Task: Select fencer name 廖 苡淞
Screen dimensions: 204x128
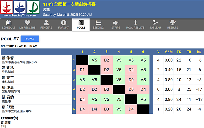Action: click(x=8, y=107)
